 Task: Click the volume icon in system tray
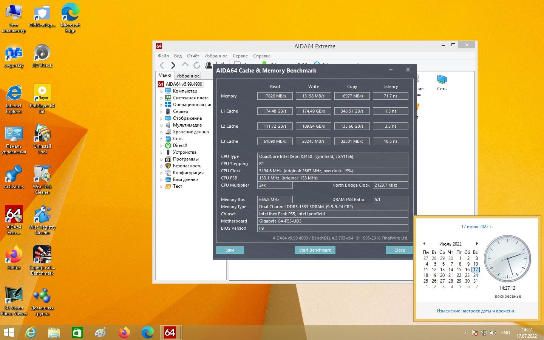(x=493, y=333)
